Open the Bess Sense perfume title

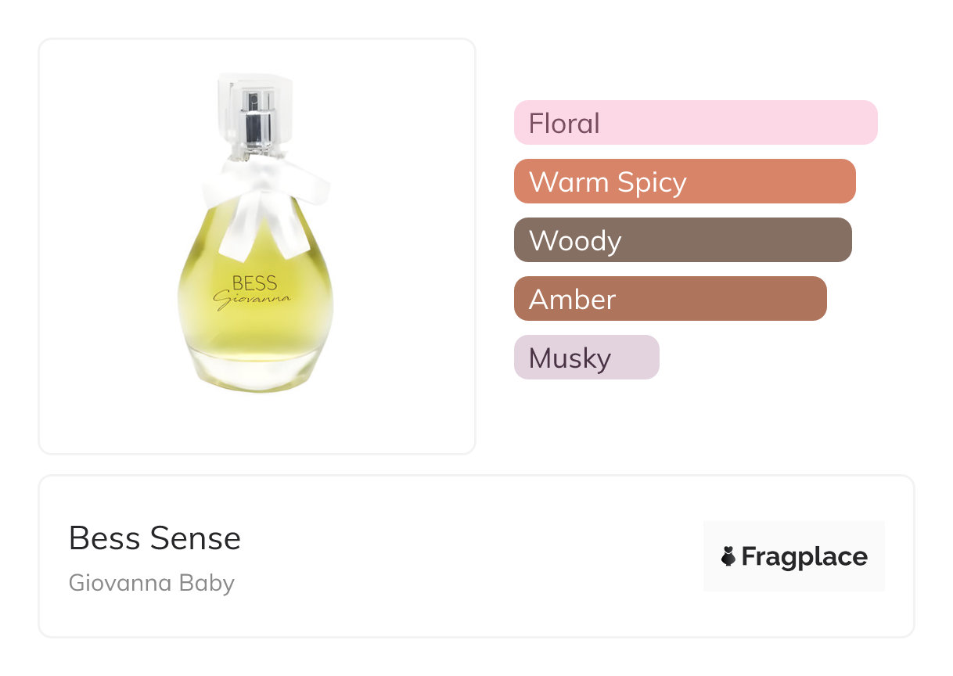(x=155, y=538)
